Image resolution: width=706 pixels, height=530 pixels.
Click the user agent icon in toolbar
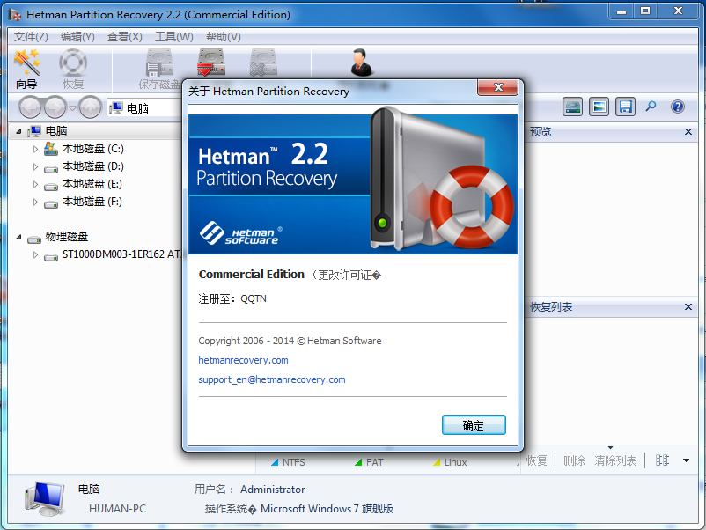point(361,63)
